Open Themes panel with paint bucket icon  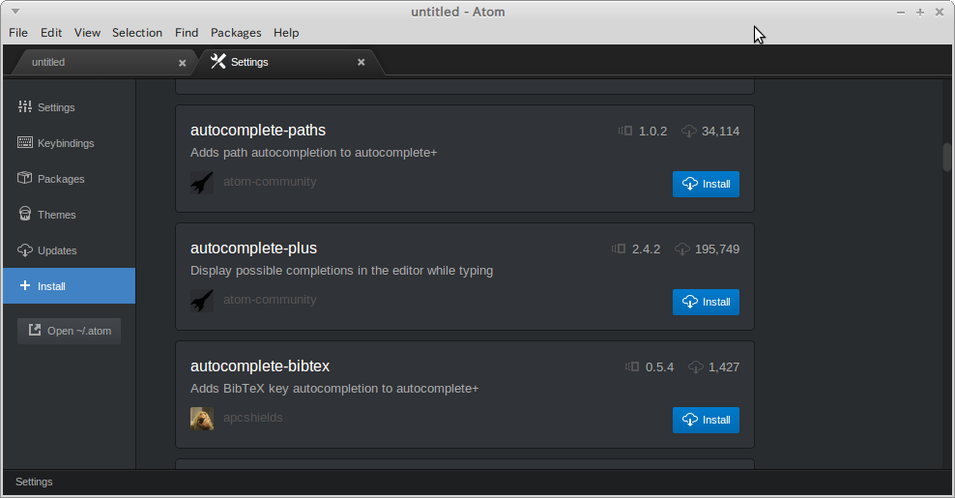click(47, 215)
